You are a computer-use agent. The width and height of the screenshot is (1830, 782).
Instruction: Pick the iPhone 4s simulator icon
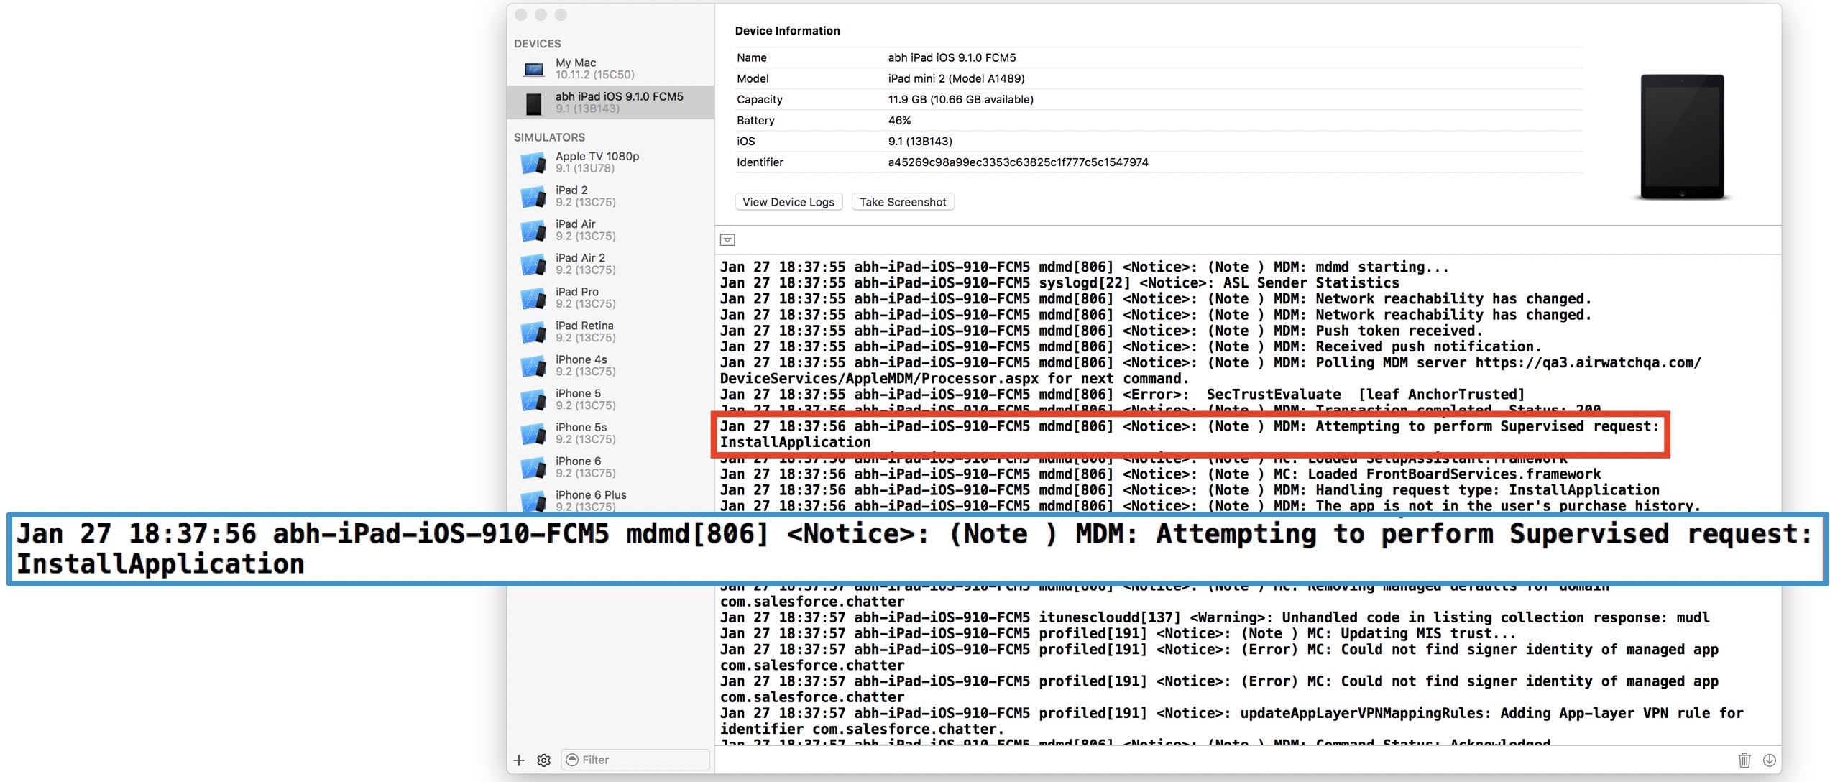[533, 366]
